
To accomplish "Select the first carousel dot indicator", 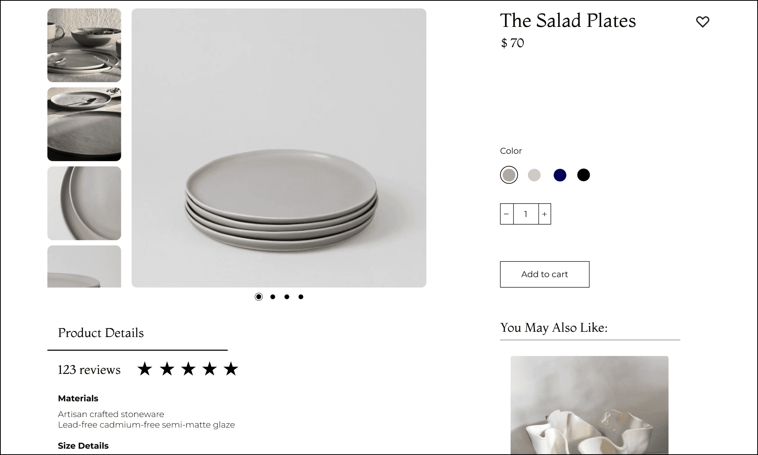I will (x=258, y=297).
